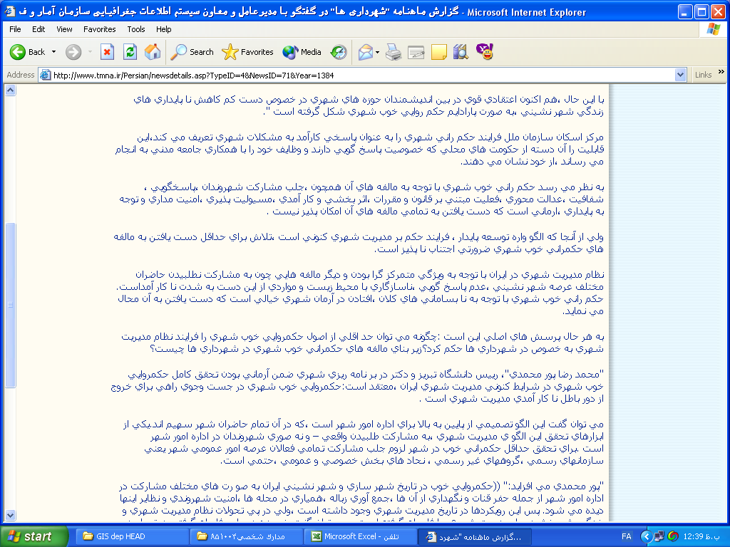Screen dimensions: 730x547
Task: Click the page's vertical scrollbar thumb
Action: pyautogui.click(x=10, y=305)
